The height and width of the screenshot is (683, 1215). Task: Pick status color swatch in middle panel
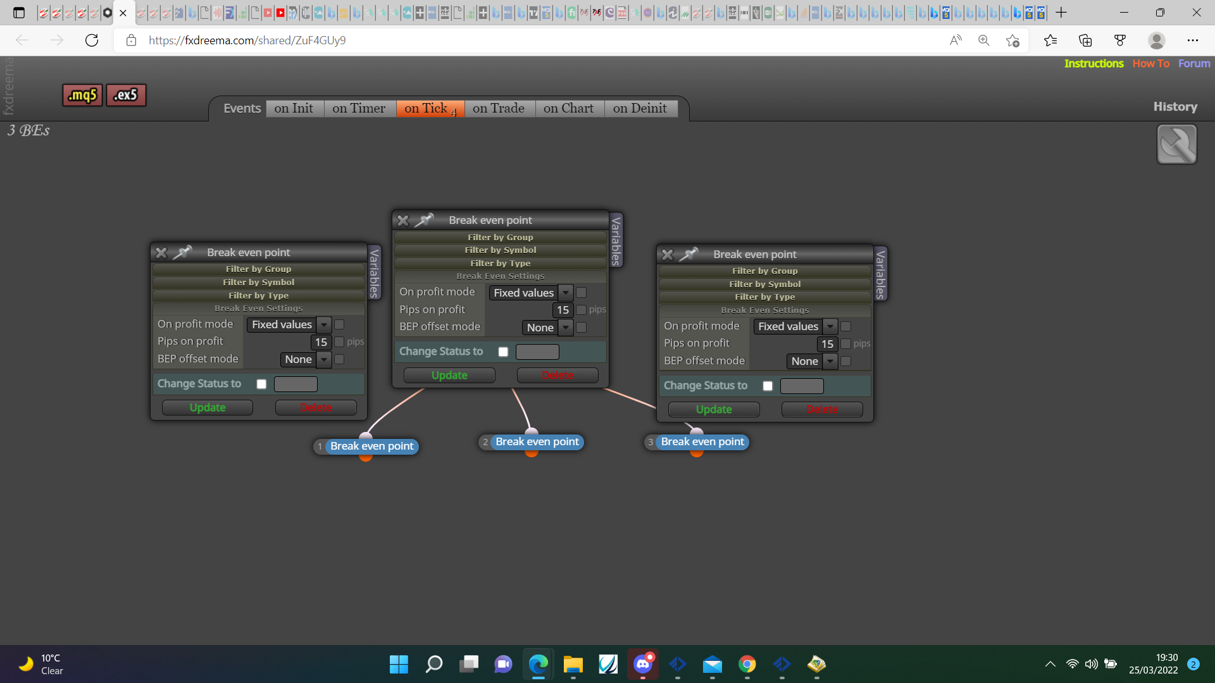click(537, 352)
